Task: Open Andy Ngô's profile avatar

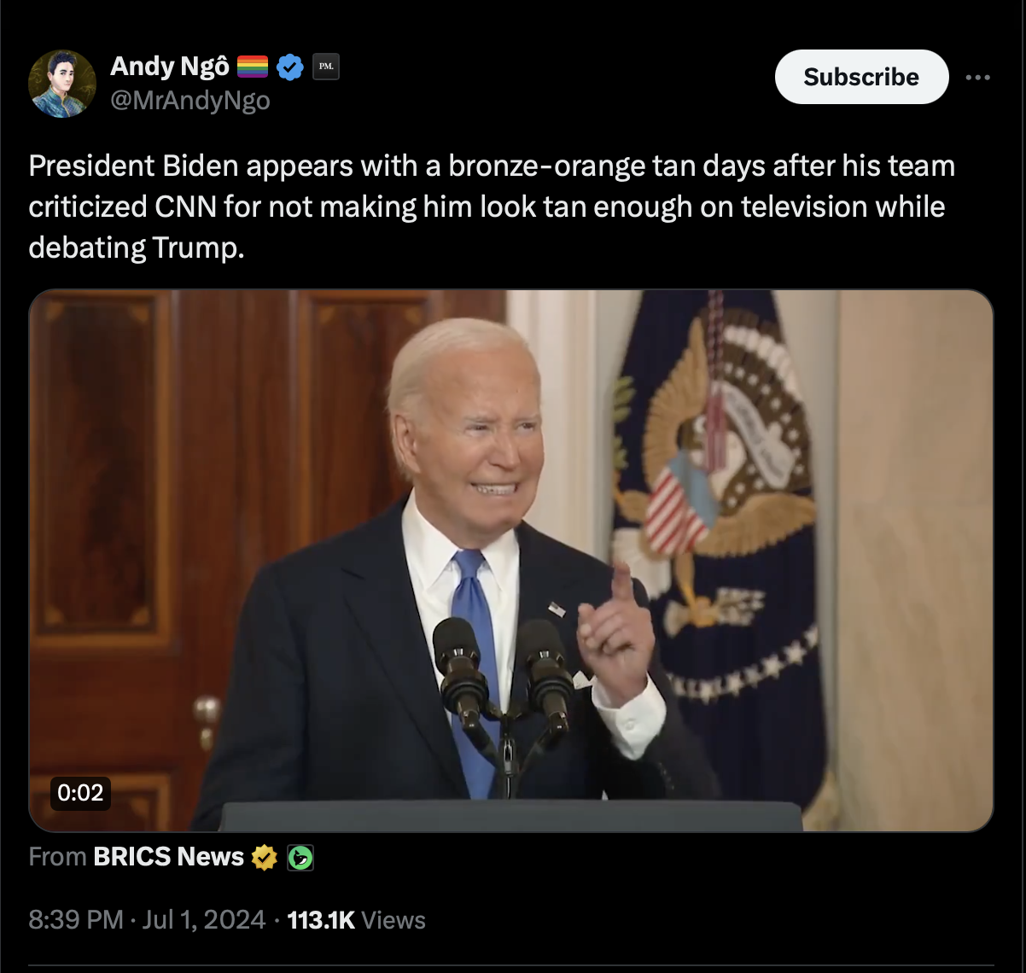Action: click(x=62, y=84)
